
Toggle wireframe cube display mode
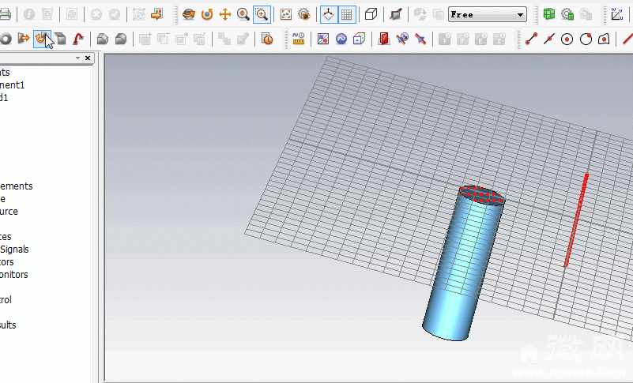(371, 15)
